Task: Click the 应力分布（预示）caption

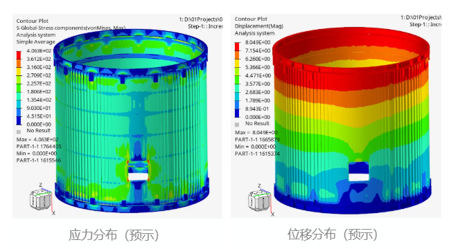Action: [114, 235]
